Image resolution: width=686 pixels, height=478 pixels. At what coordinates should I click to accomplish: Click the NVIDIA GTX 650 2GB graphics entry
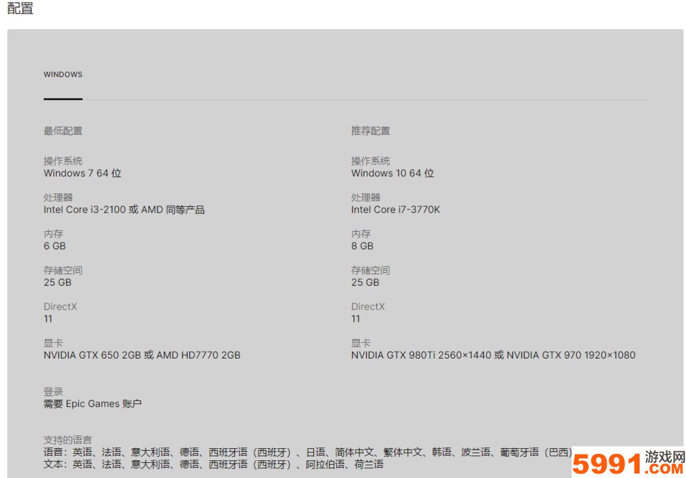tap(141, 355)
